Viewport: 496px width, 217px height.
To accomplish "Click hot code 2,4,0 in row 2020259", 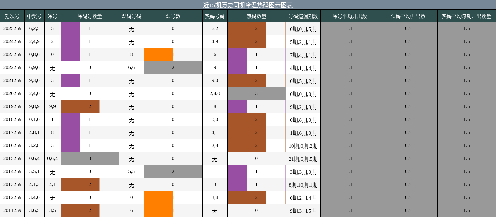I will pyautogui.click(x=215, y=93).
